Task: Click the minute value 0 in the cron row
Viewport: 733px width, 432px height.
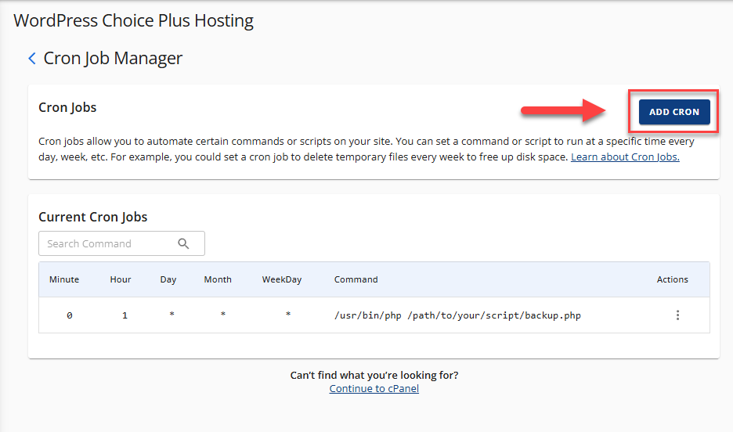Action: coord(69,315)
